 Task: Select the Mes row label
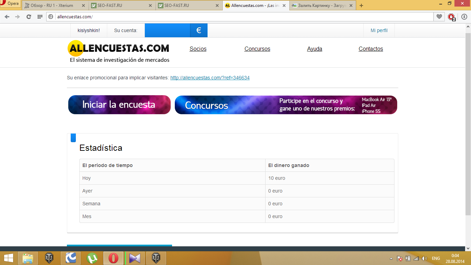click(87, 216)
